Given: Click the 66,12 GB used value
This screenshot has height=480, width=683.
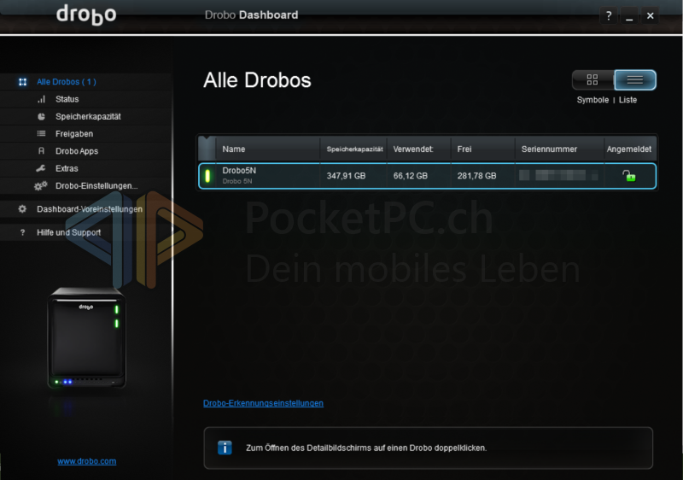Looking at the screenshot, I should point(411,176).
